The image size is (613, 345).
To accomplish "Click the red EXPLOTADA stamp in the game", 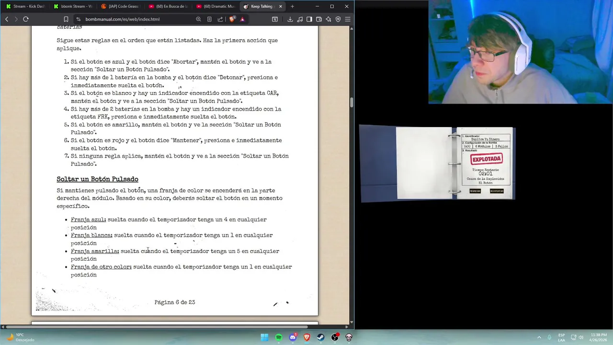I will point(486,159).
